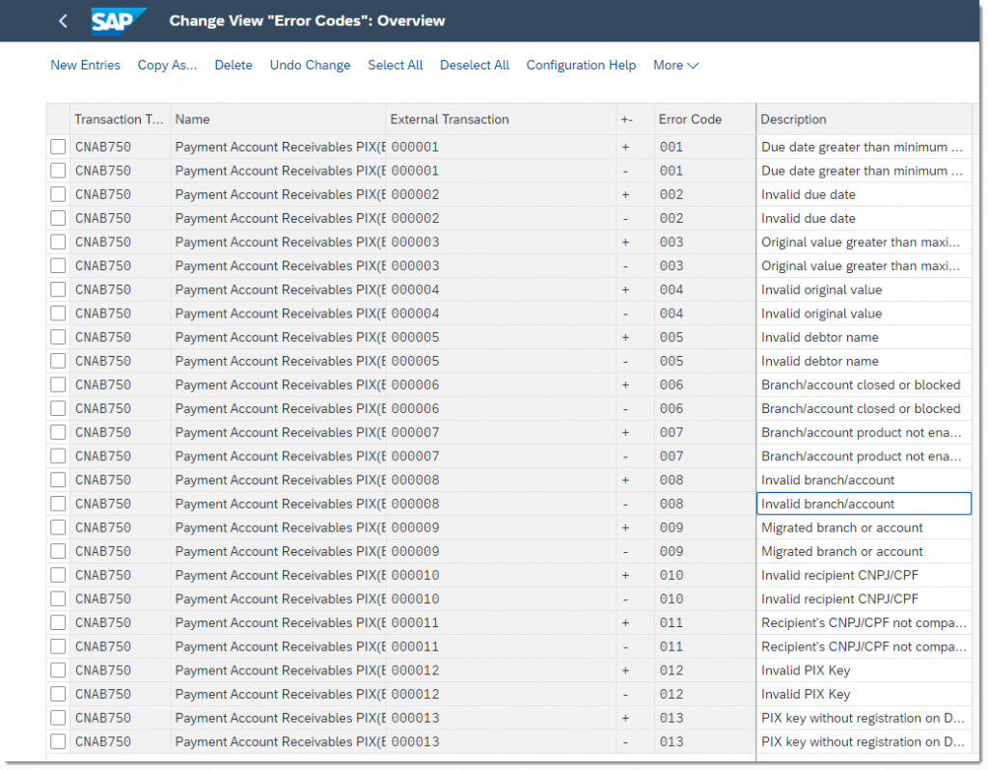Click Delete in the toolbar
The width and height of the screenshot is (988, 770).
click(x=233, y=65)
